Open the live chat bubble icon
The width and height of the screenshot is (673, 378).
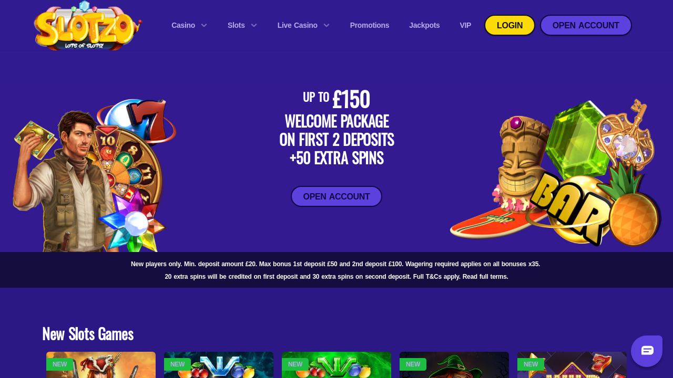tap(647, 351)
